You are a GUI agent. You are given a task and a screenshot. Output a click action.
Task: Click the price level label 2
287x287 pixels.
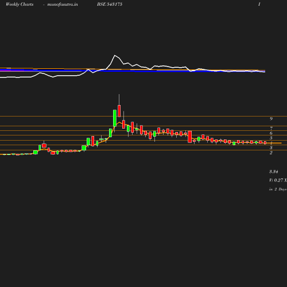[271, 153]
